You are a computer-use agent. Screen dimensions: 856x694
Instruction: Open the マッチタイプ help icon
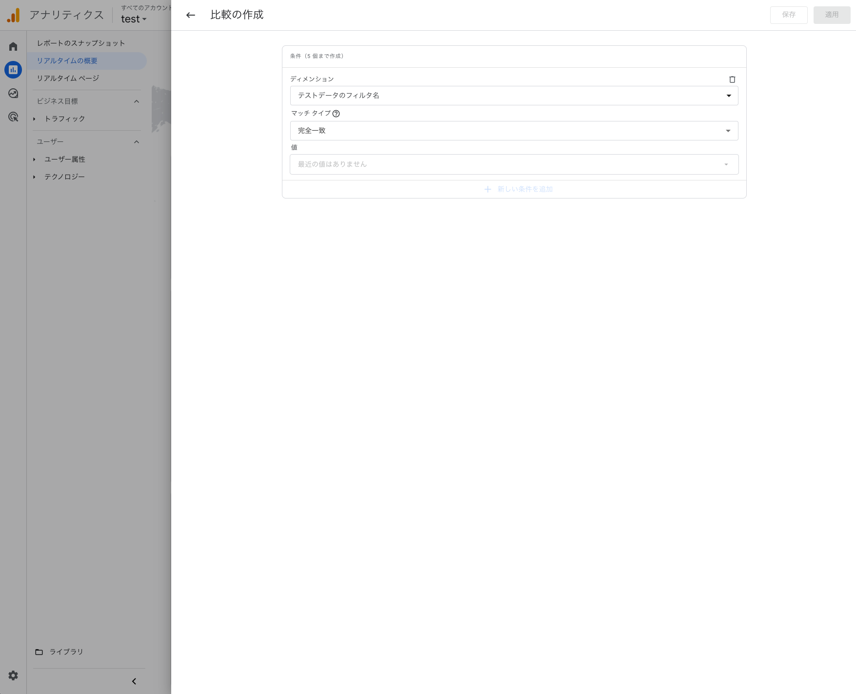pyautogui.click(x=337, y=114)
